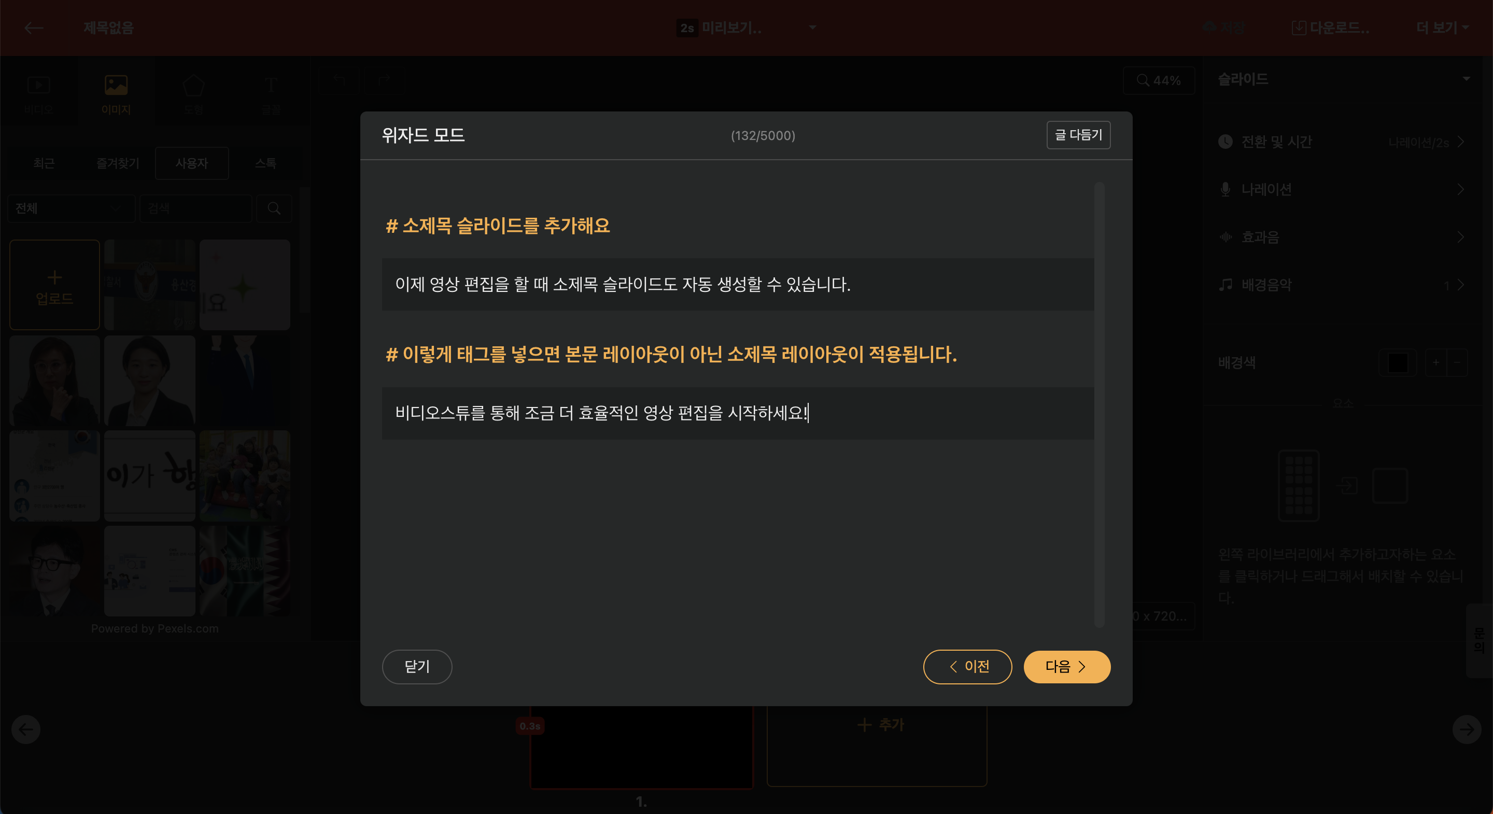Click the 다음 button in wizard

point(1066,667)
